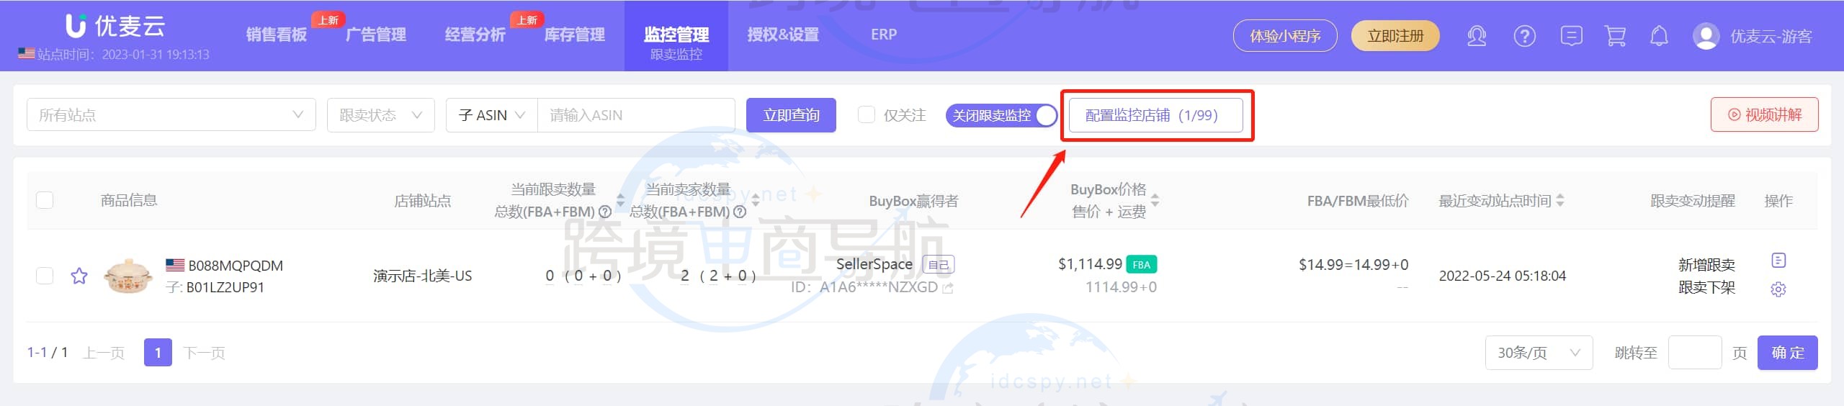Click the US flag beside site time
1844x406 pixels.
(27, 53)
